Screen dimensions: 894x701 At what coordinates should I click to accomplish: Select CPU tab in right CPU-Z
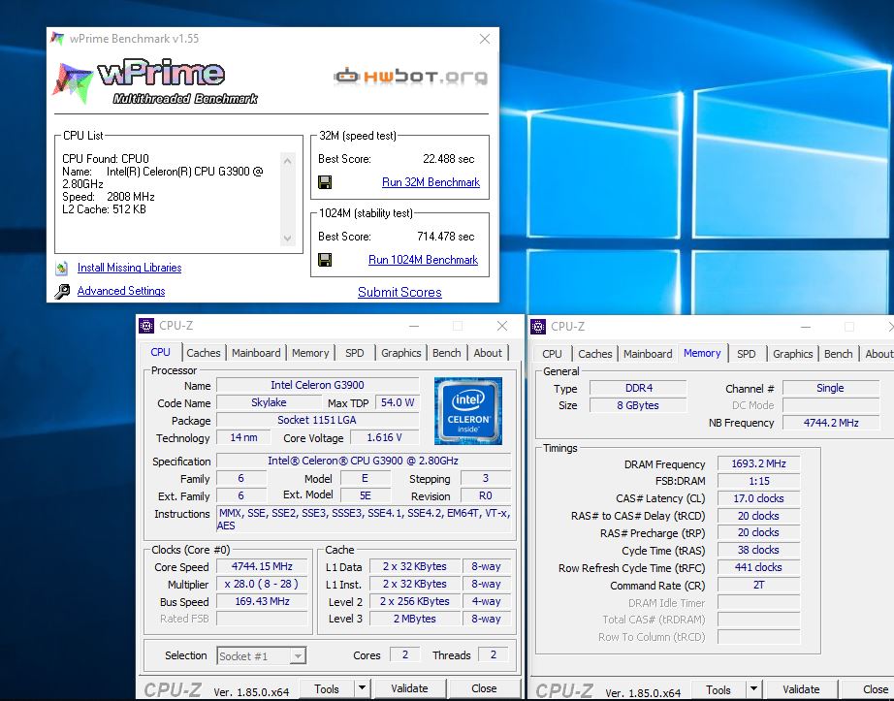click(552, 354)
